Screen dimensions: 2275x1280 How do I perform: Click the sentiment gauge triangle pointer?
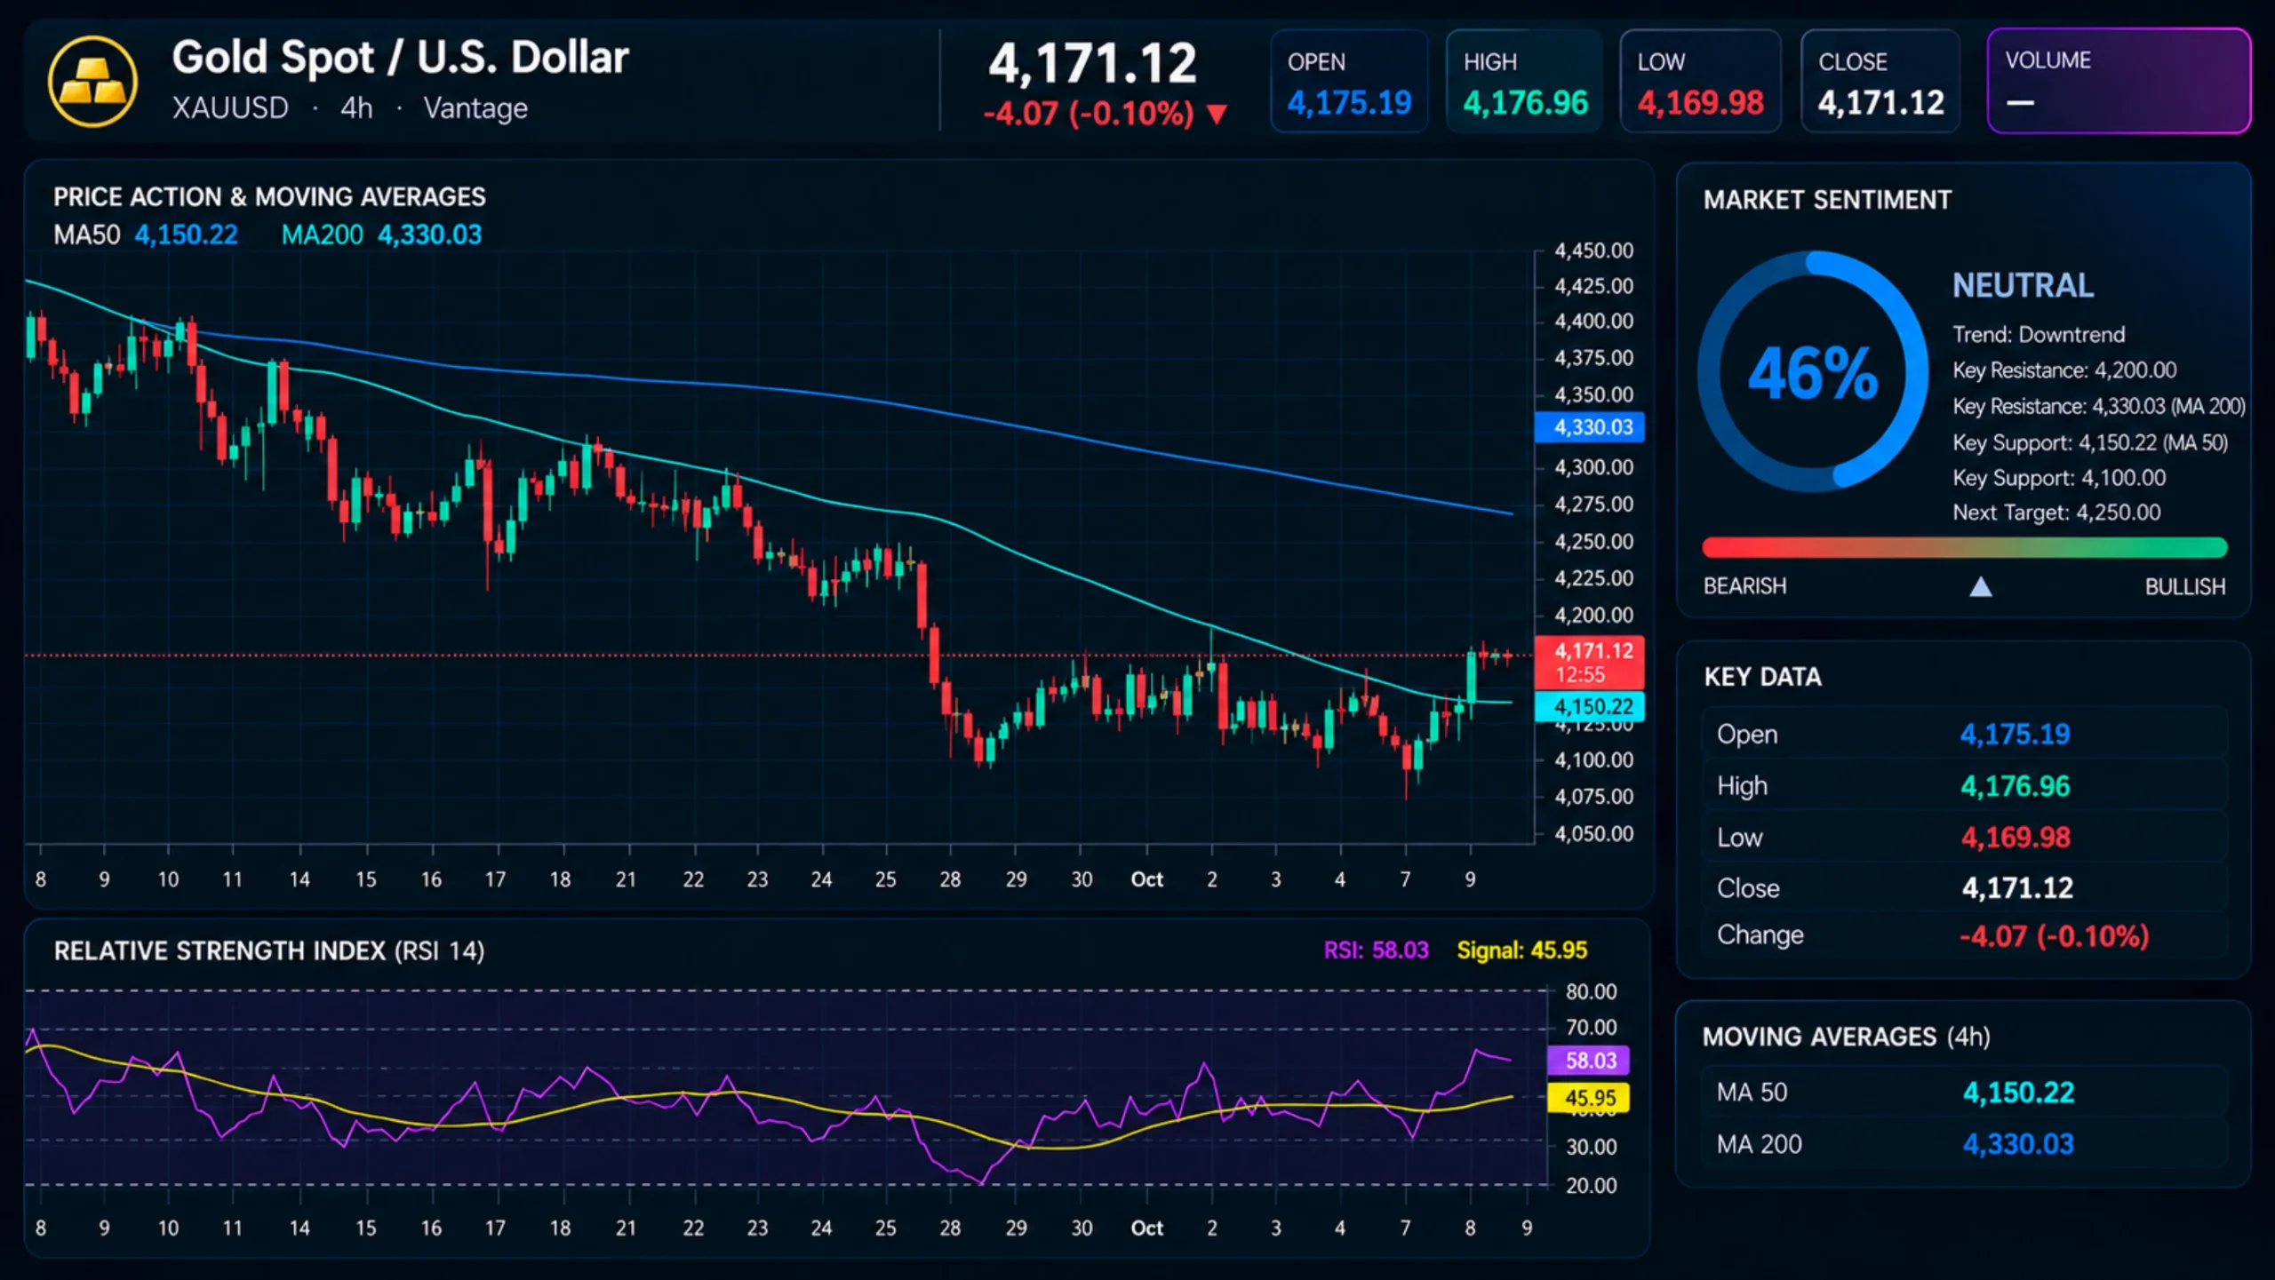coord(1980,586)
